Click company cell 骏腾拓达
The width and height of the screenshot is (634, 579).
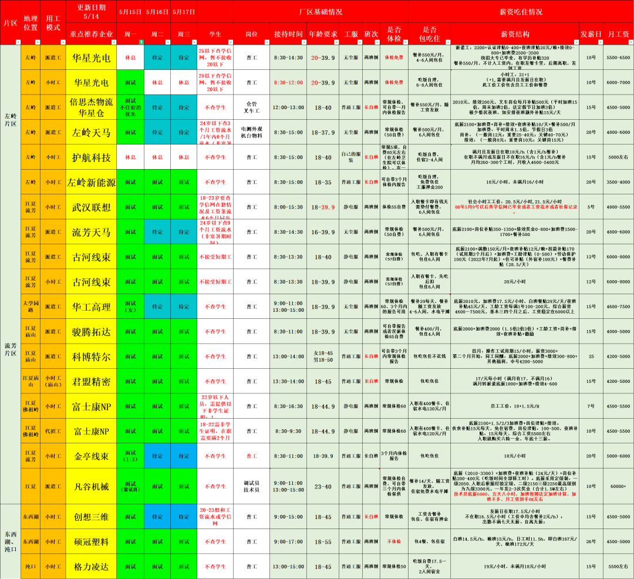91,332
